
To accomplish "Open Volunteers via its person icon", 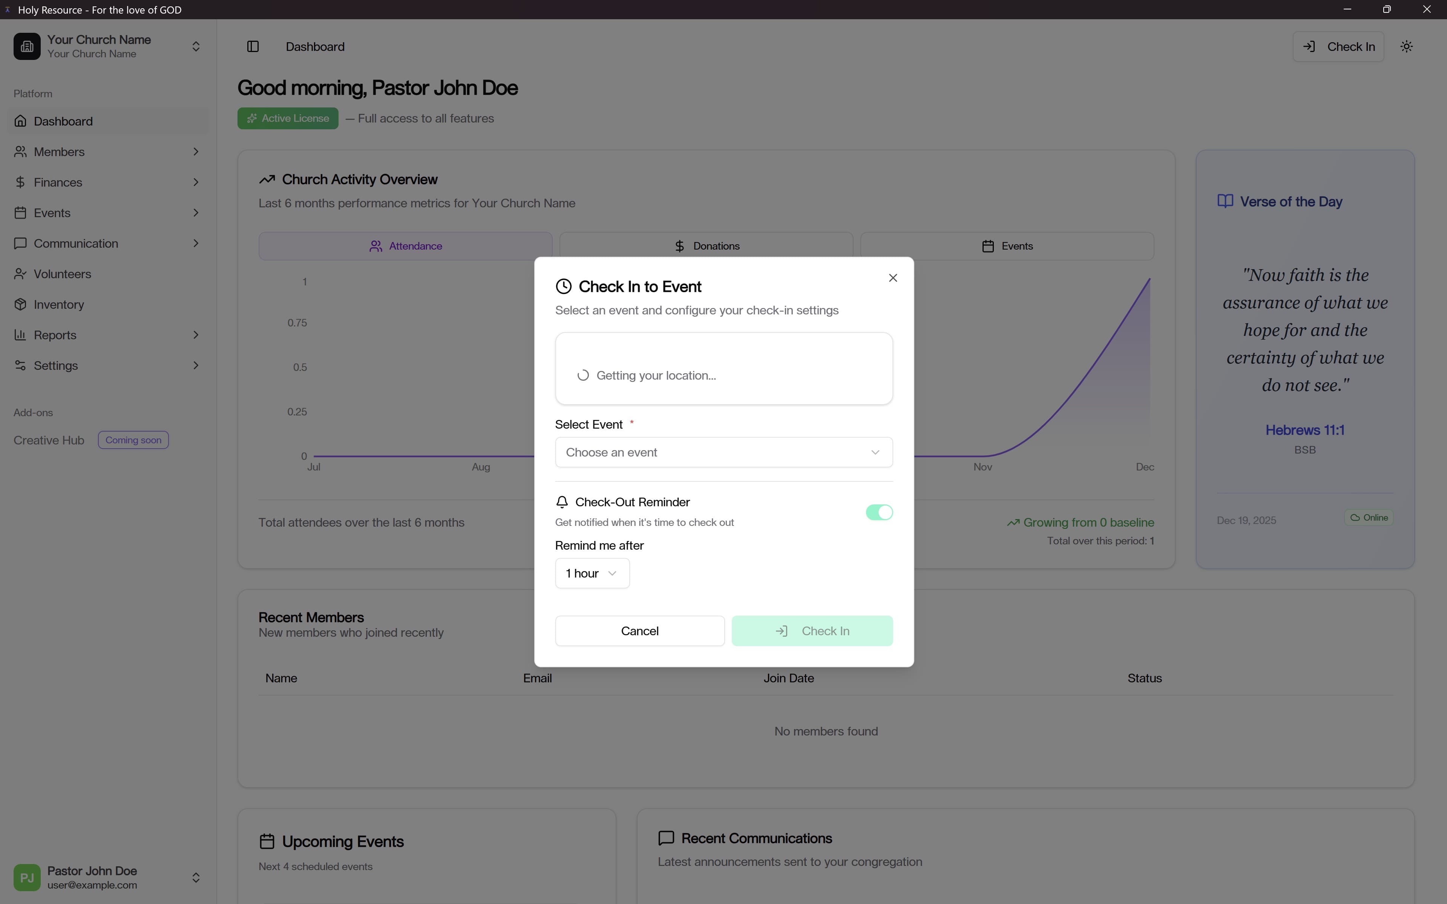I will pos(20,274).
